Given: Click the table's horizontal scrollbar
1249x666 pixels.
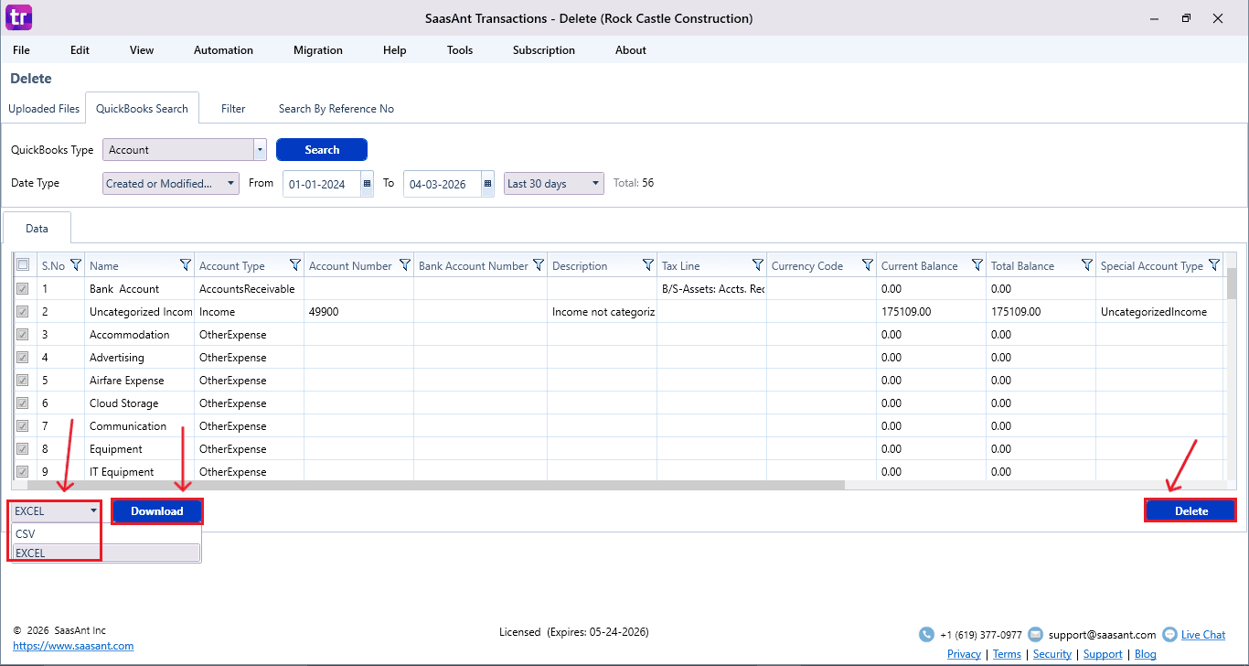Looking at the screenshot, I should pyautogui.click(x=436, y=486).
